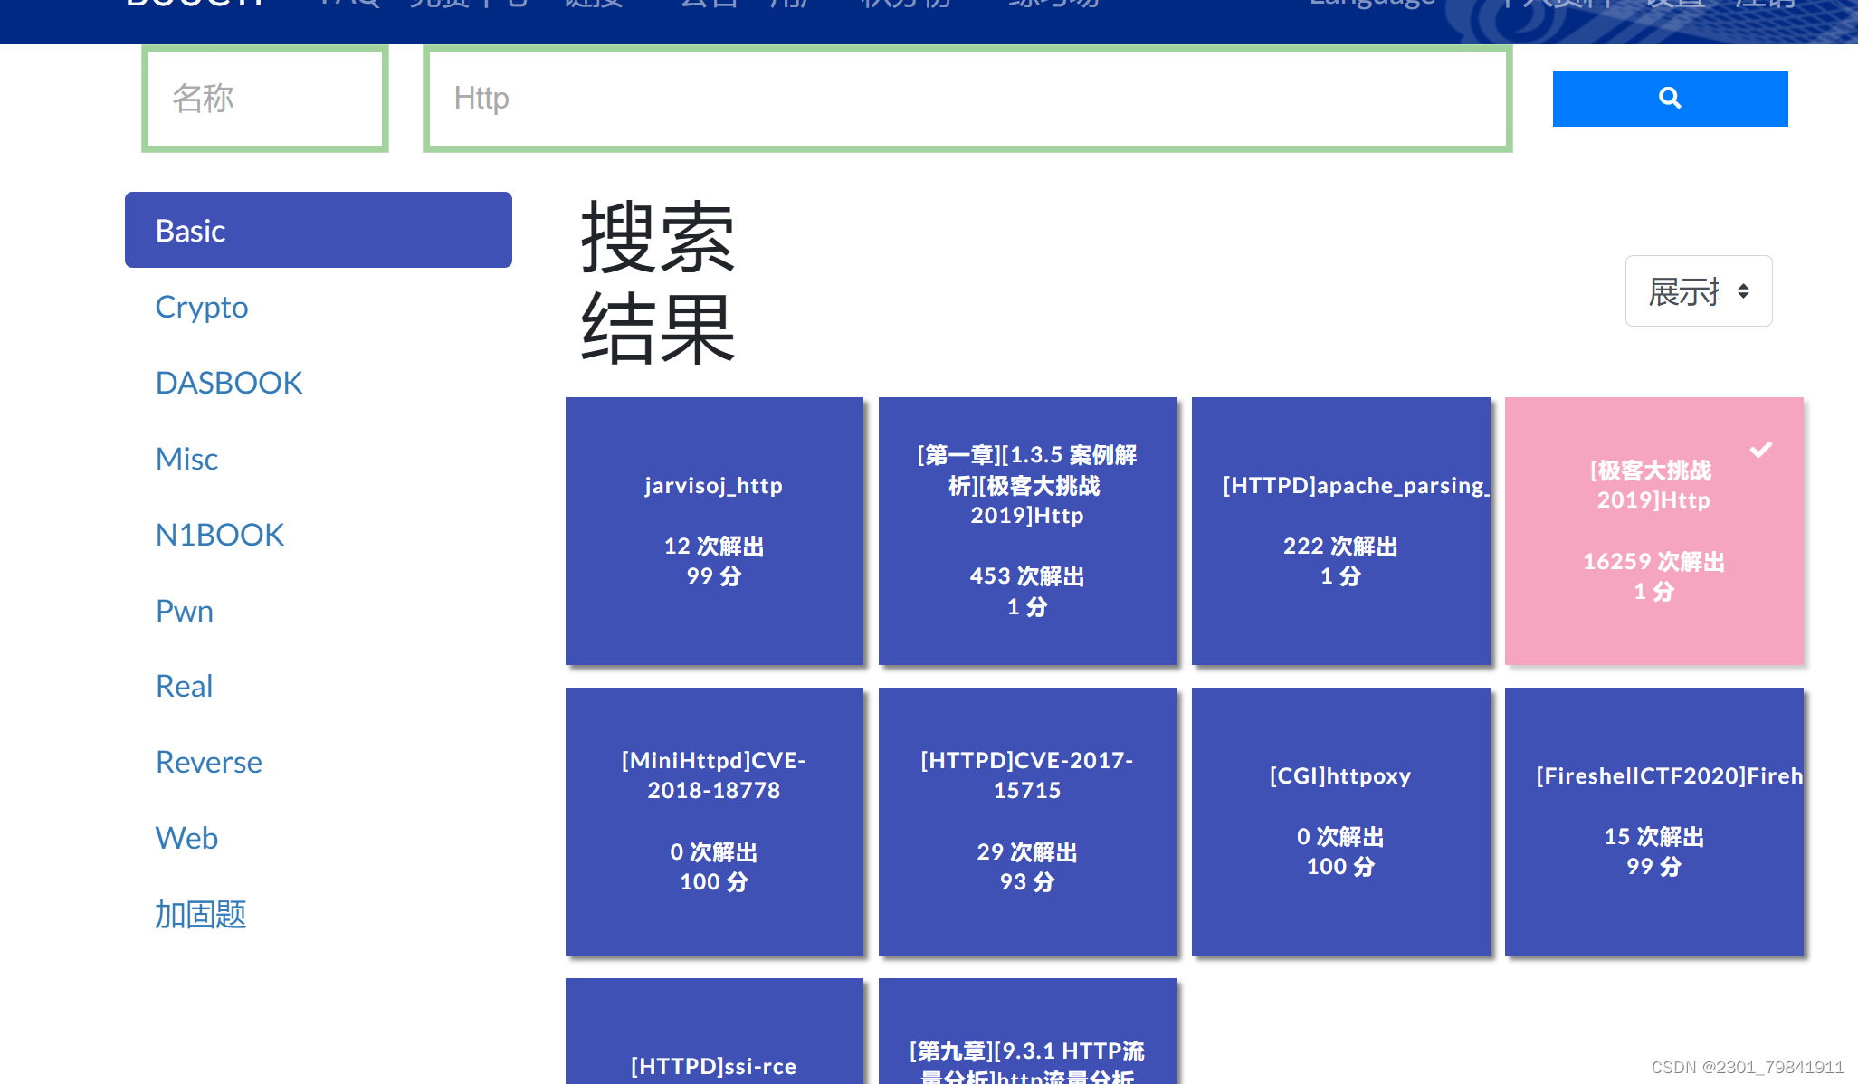Viewport: 1858px width, 1084px height.
Task: Open the Language menu in the navbar
Action: click(1370, 5)
